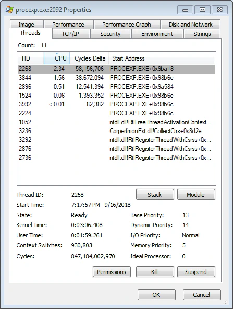Select thread row 2736
This screenshot has width=233, height=309.
[117, 158]
